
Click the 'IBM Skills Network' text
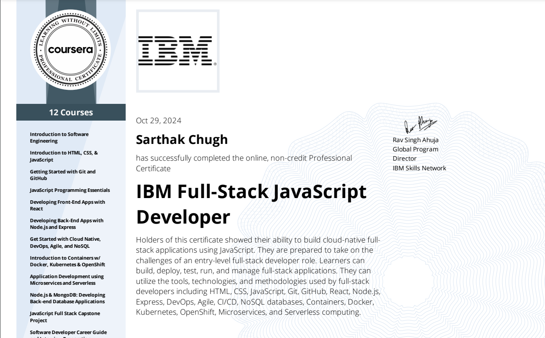419,168
